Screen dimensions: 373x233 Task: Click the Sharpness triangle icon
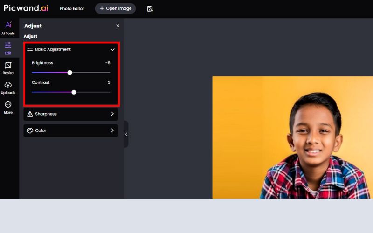[x=30, y=114]
